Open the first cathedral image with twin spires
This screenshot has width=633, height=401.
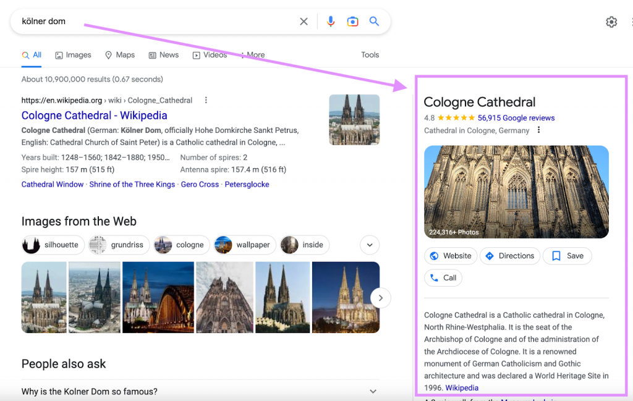point(44,297)
